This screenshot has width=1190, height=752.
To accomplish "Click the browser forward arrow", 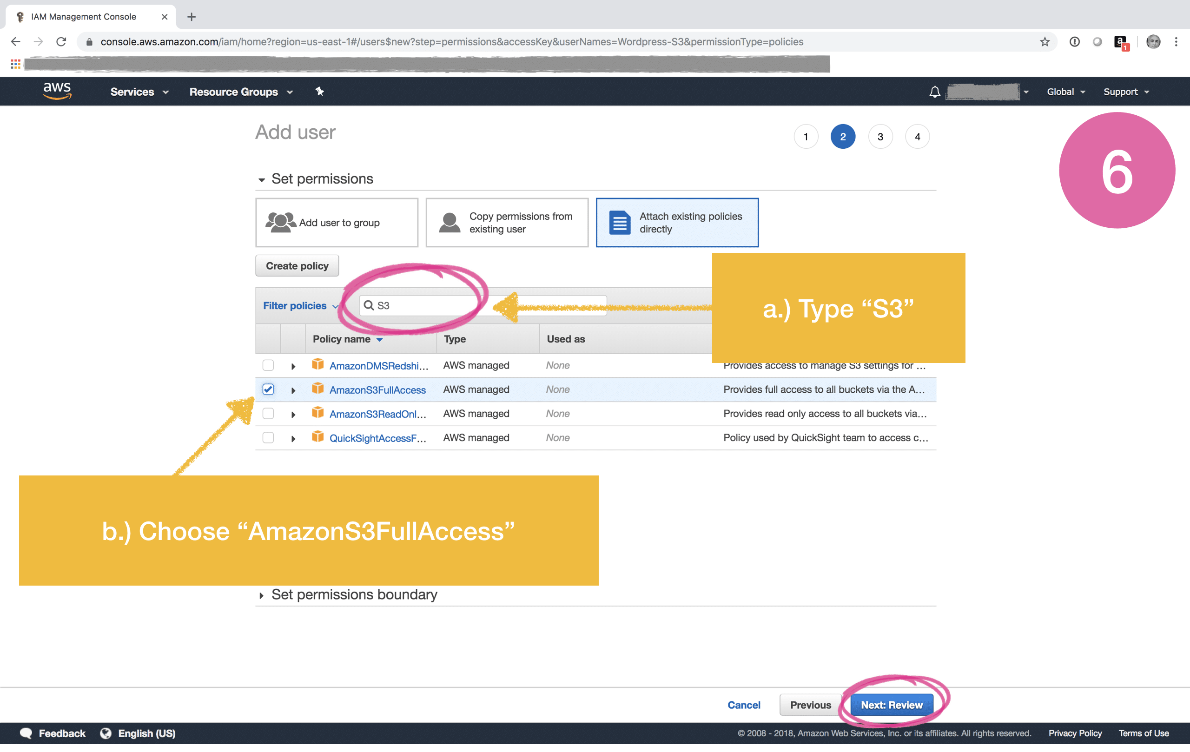I will coord(38,42).
